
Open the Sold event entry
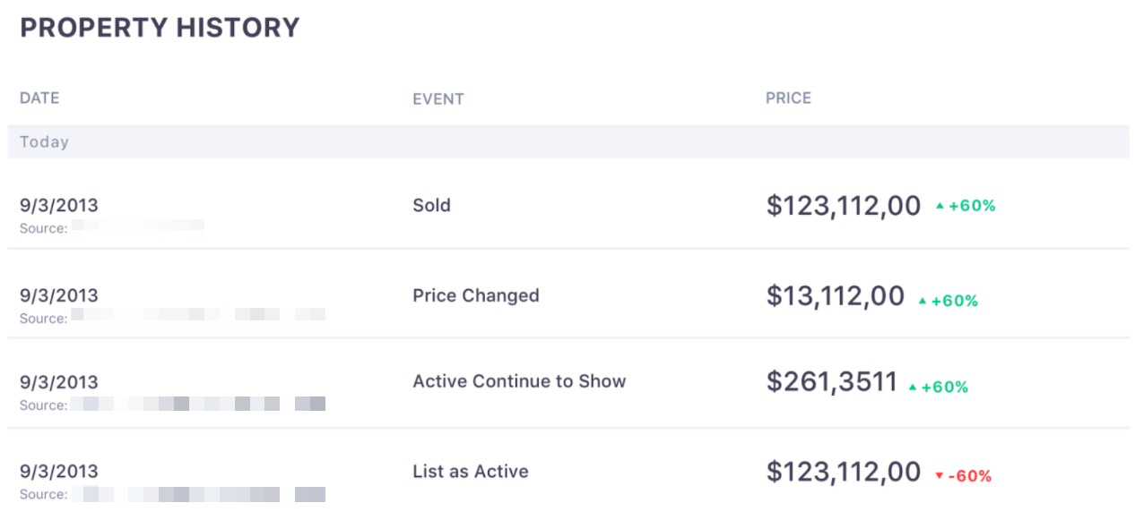(x=431, y=205)
